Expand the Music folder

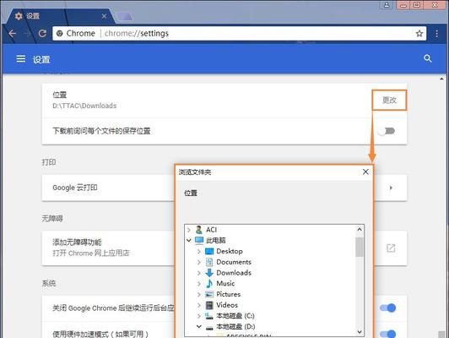tap(199, 284)
